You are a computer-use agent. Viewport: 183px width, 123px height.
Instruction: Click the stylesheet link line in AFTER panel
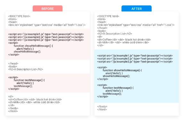tap(136, 25)
